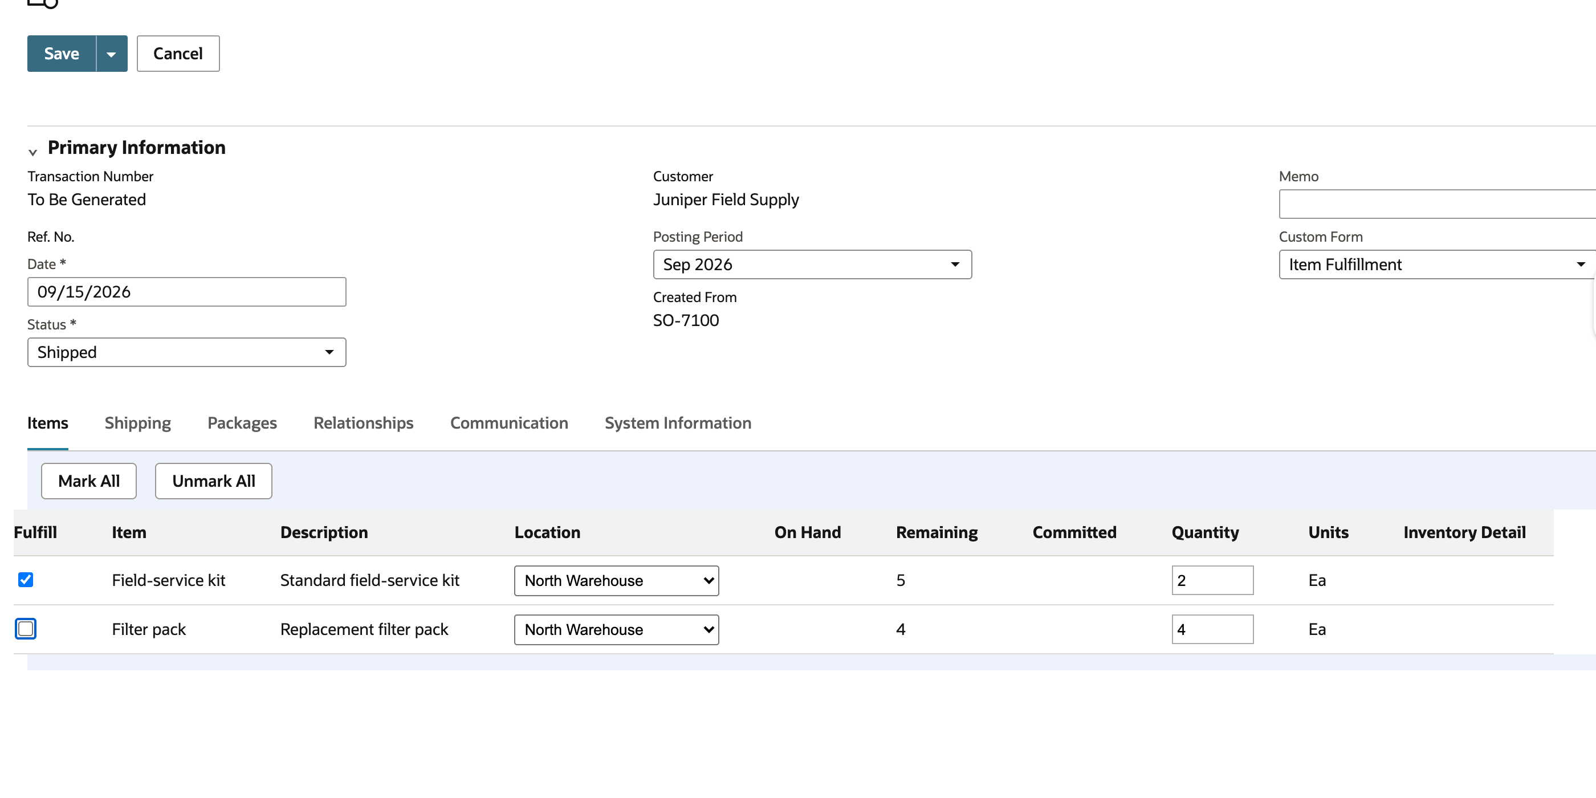Screen dimensions: 1596x798
Task: Open the Status dropdown showing Shipped
Action: (x=186, y=352)
